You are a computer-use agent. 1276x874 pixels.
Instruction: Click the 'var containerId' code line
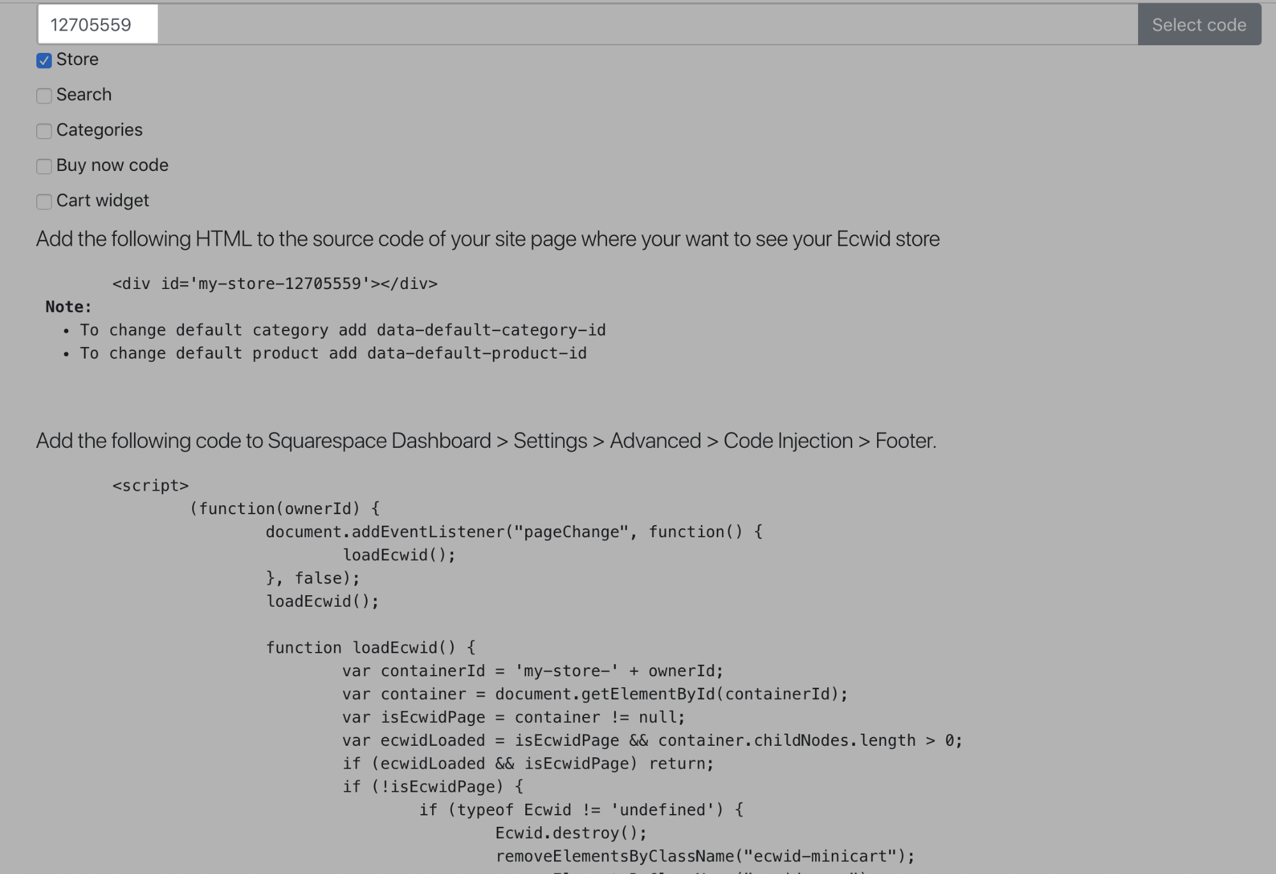[532, 670]
